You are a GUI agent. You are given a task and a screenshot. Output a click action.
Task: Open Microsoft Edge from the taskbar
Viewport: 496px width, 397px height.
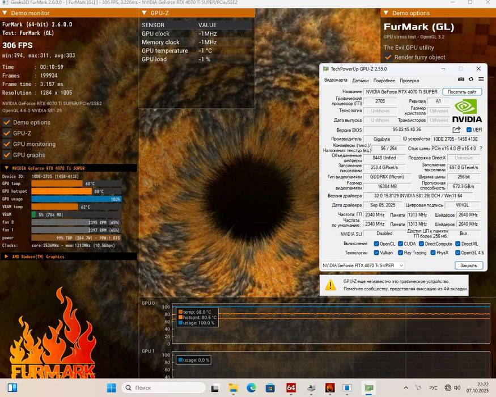point(252,388)
